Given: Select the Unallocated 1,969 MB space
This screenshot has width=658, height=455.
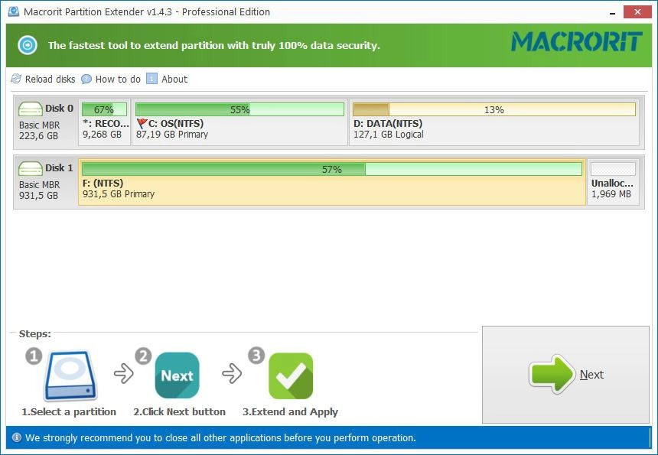Looking at the screenshot, I should 613,182.
